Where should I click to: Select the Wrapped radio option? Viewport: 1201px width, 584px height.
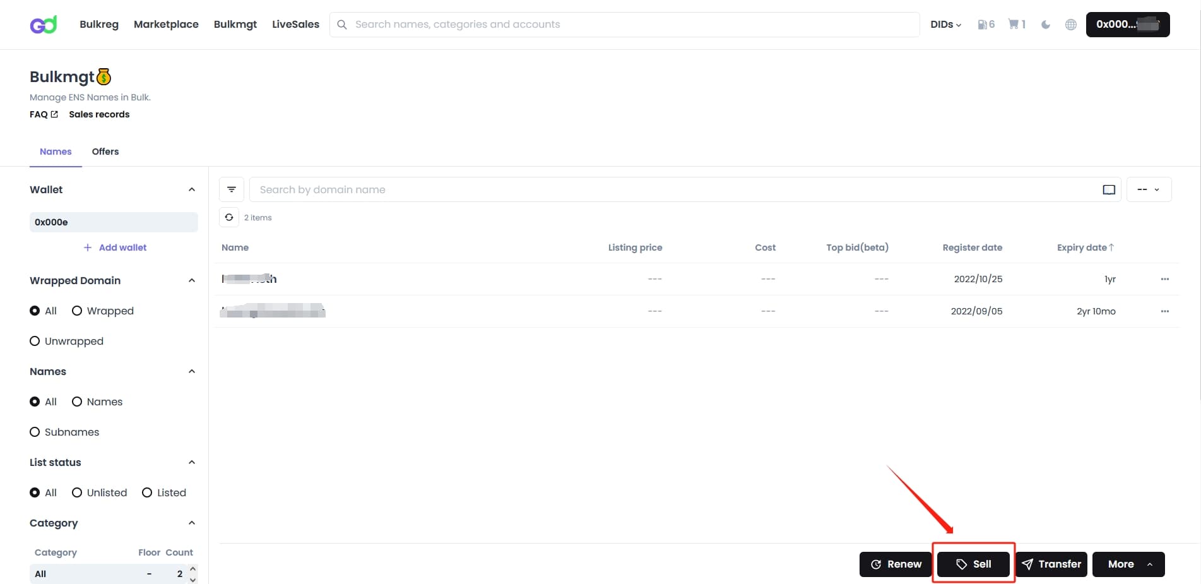pyautogui.click(x=77, y=311)
